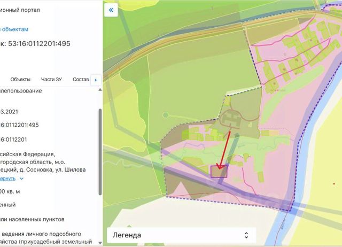Click the small red dot in the yellow zone

[x=334, y=184]
